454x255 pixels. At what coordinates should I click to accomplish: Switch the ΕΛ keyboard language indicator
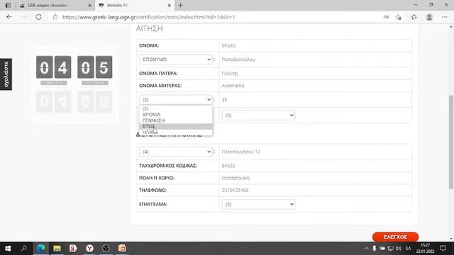pos(409,249)
